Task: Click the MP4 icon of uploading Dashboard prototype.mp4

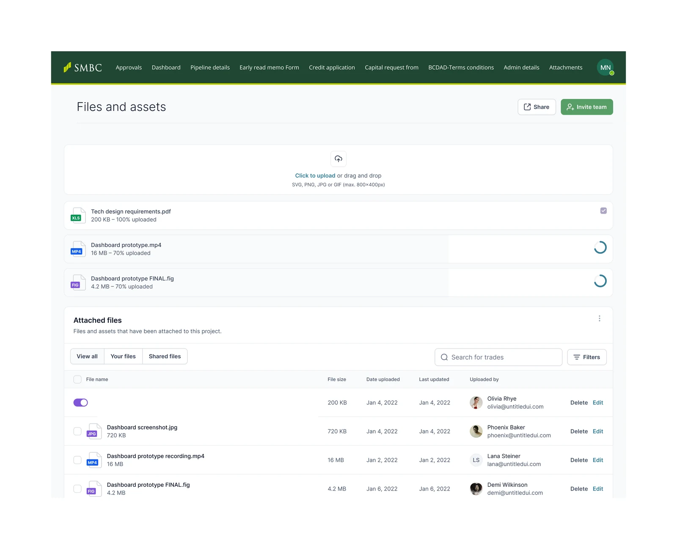Action: point(78,249)
